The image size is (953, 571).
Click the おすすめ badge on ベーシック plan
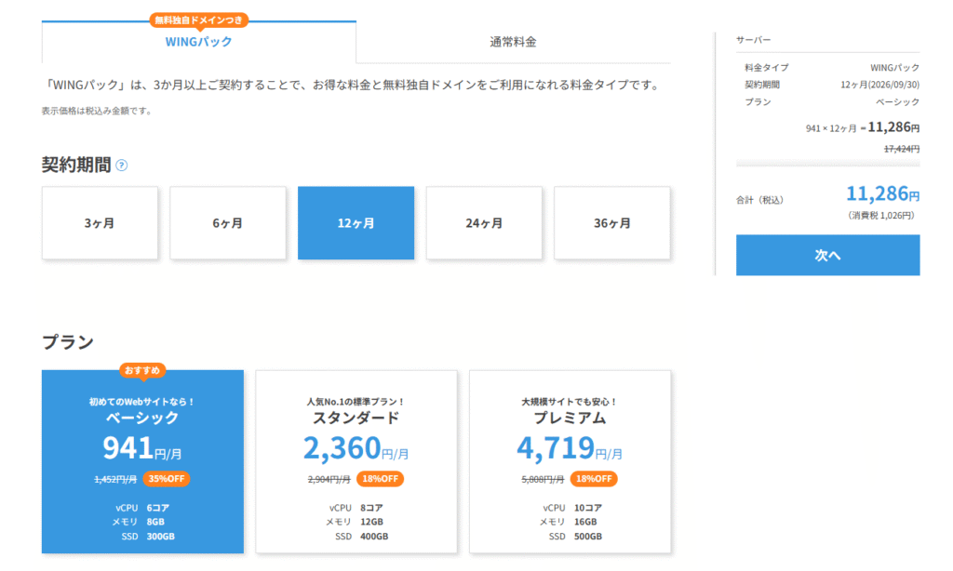click(x=142, y=370)
